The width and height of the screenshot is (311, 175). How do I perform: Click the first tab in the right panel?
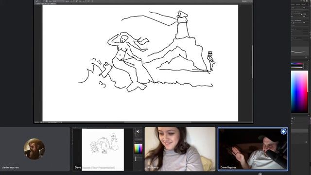click(x=293, y=5)
